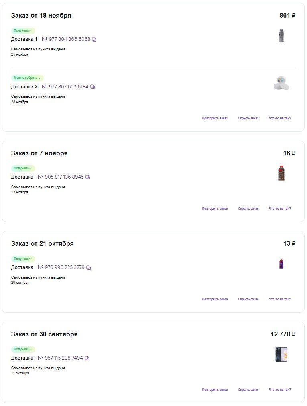The height and width of the screenshot is (406, 307).
Task: Copy tracking number 977 804 866 6068
Action: click(94, 40)
